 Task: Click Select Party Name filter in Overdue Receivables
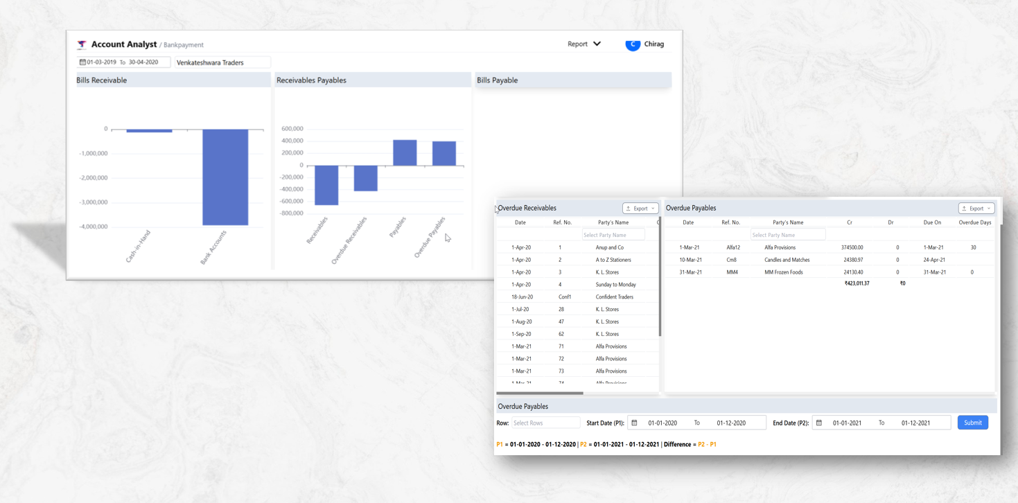click(613, 235)
